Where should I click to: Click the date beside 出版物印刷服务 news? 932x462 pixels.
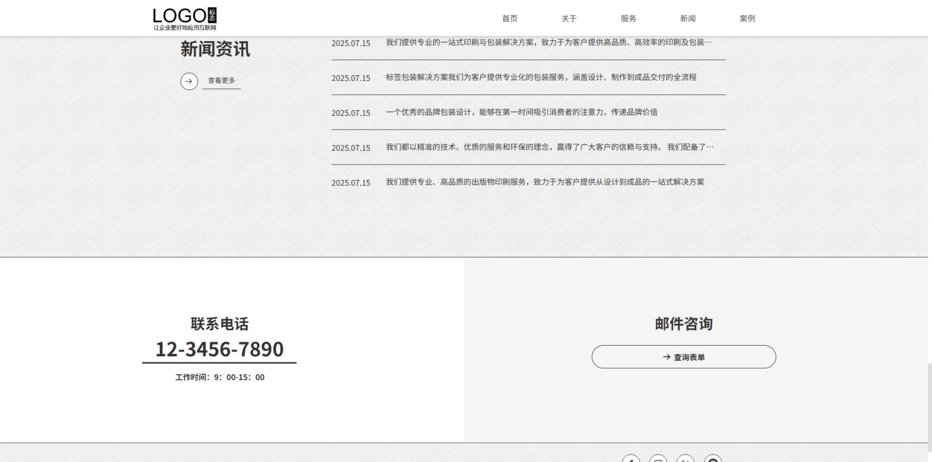(351, 183)
